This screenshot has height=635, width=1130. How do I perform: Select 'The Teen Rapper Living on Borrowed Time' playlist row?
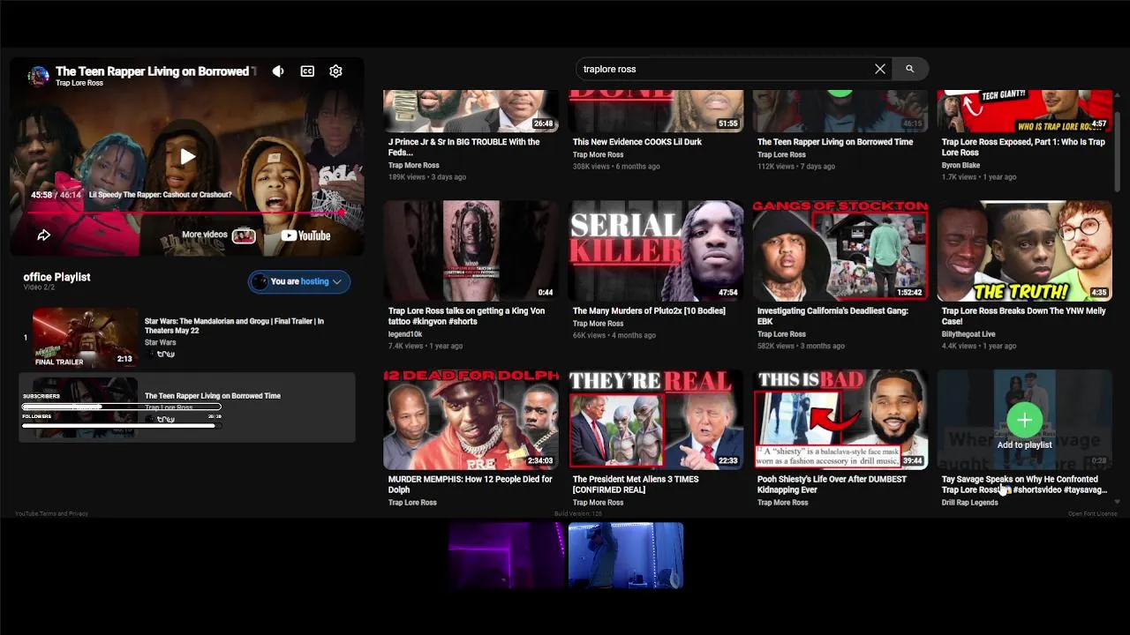pos(187,407)
